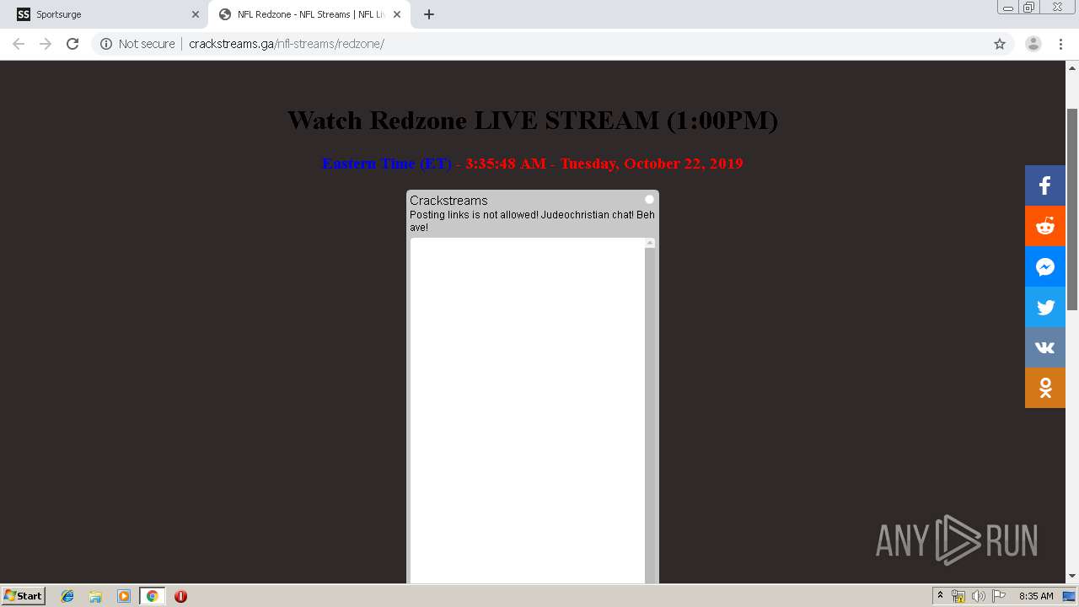Open Chrome three-dot menu
This screenshot has height=607, width=1079.
[x=1060, y=44]
